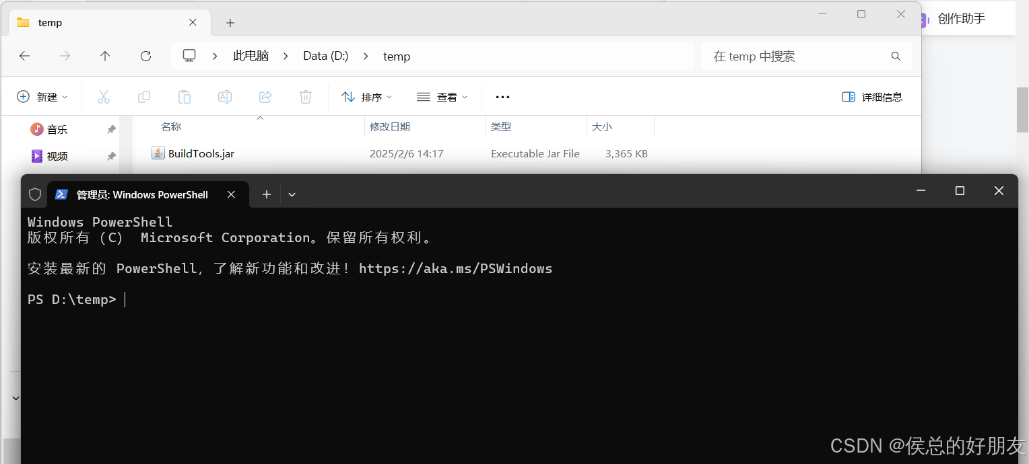Click the background page scrollbar thumb
This screenshot has width=1029, height=464.
pos(1022,110)
